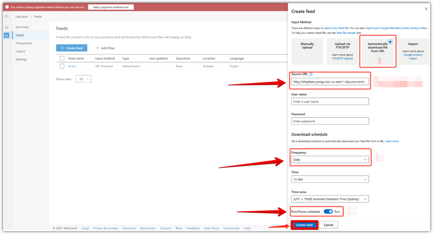Open the User Voice footer link
This screenshot has height=234, width=433.
212,228
